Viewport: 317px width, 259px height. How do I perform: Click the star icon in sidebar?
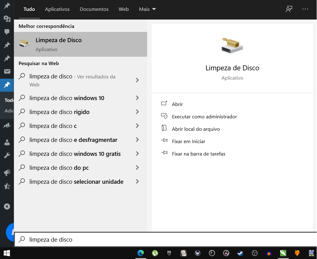tap(7, 186)
